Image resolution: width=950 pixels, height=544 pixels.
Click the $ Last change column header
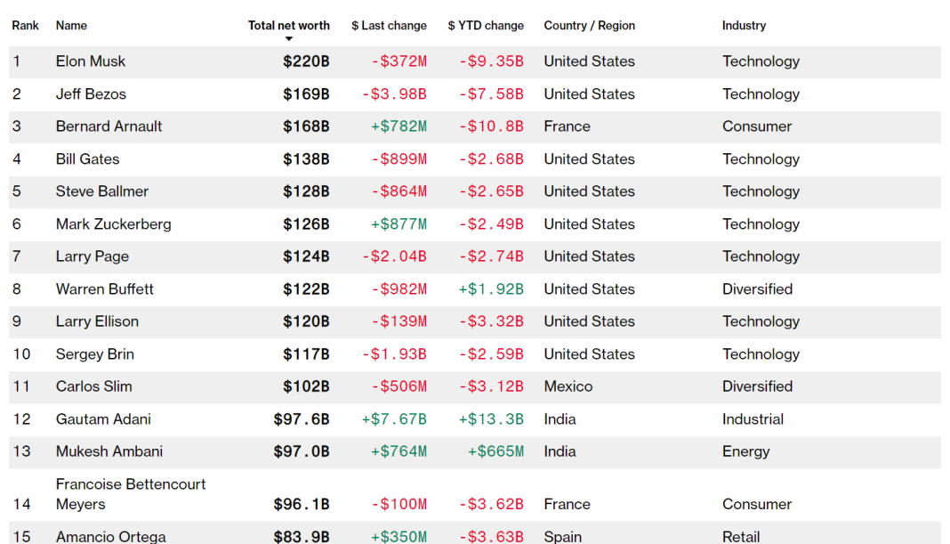pyautogui.click(x=389, y=26)
